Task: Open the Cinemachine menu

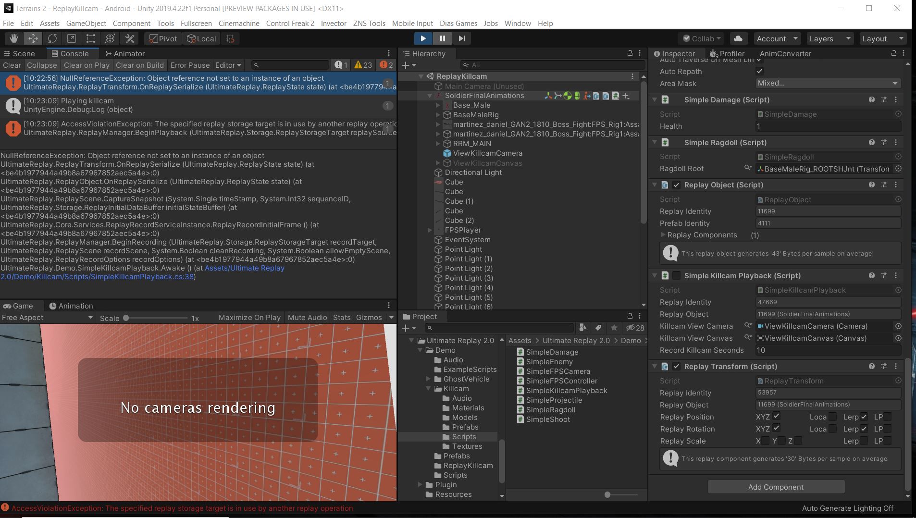Action: [x=239, y=23]
